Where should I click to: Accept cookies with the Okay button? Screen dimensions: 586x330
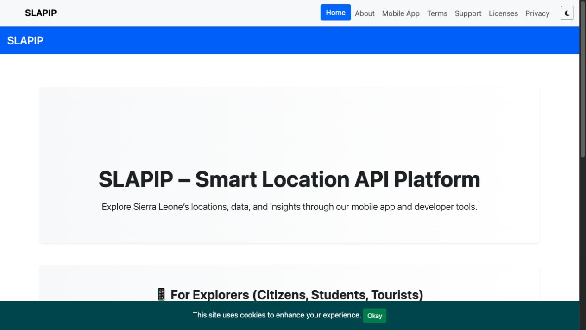pyautogui.click(x=374, y=316)
